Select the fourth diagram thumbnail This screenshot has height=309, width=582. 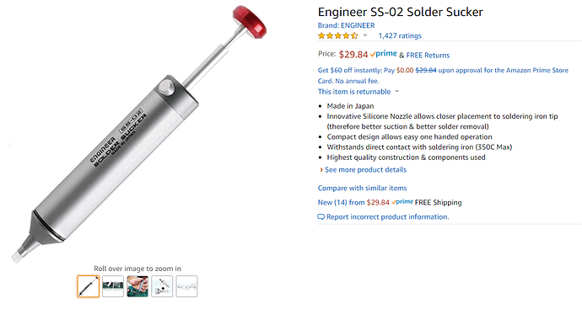point(162,286)
